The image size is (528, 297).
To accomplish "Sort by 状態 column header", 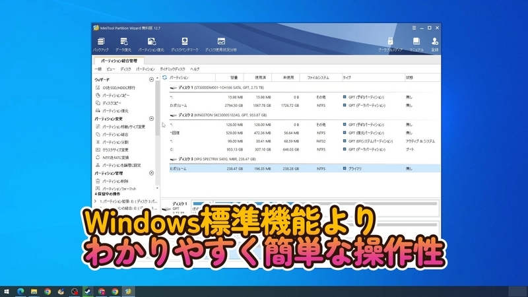I will [x=422, y=77].
